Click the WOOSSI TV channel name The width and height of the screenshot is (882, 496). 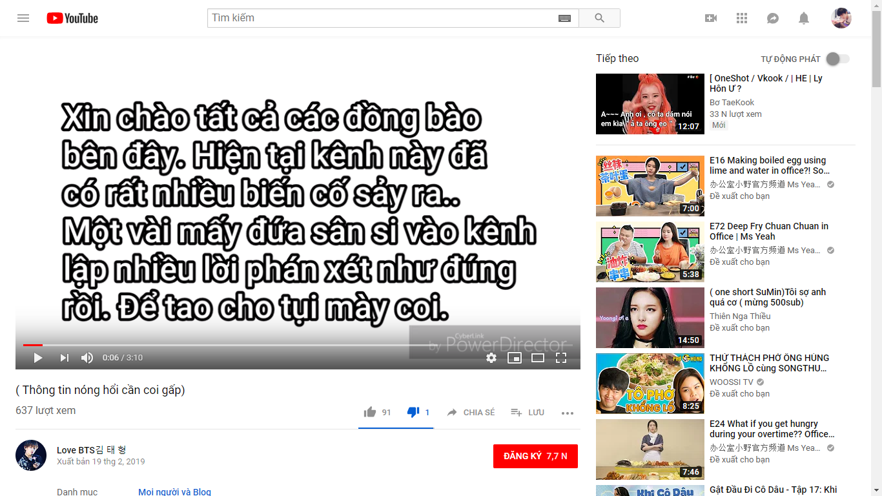click(x=732, y=382)
